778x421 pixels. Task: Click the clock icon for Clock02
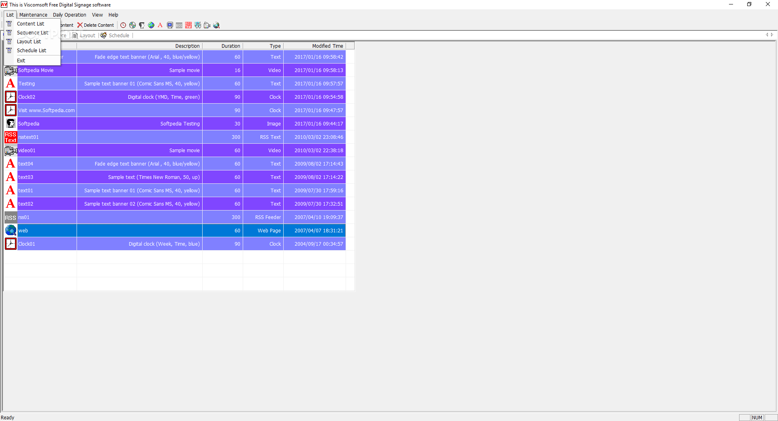coord(11,97)
